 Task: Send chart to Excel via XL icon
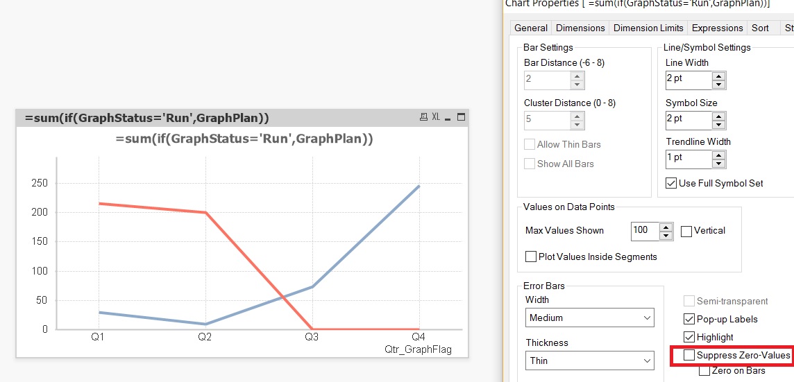point(436,117)
